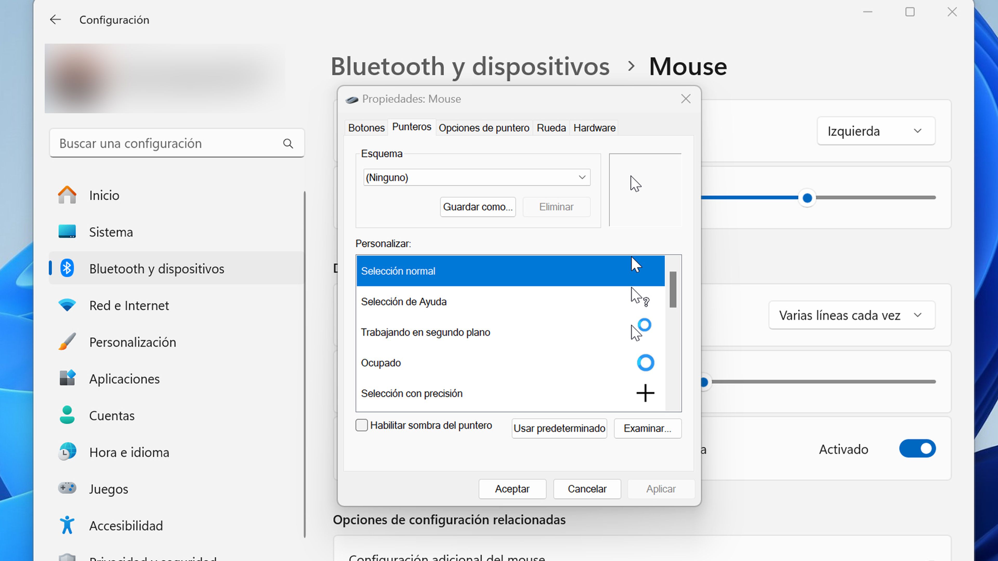Click the Hora e idioma globe icon
The width and height of the screenshot is (998, 561).
coord(67,451)
